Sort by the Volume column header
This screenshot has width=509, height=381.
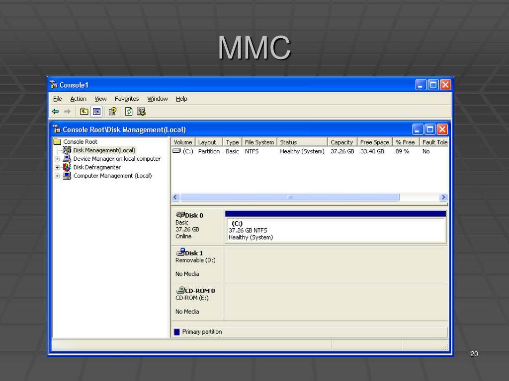coord(183,142)
